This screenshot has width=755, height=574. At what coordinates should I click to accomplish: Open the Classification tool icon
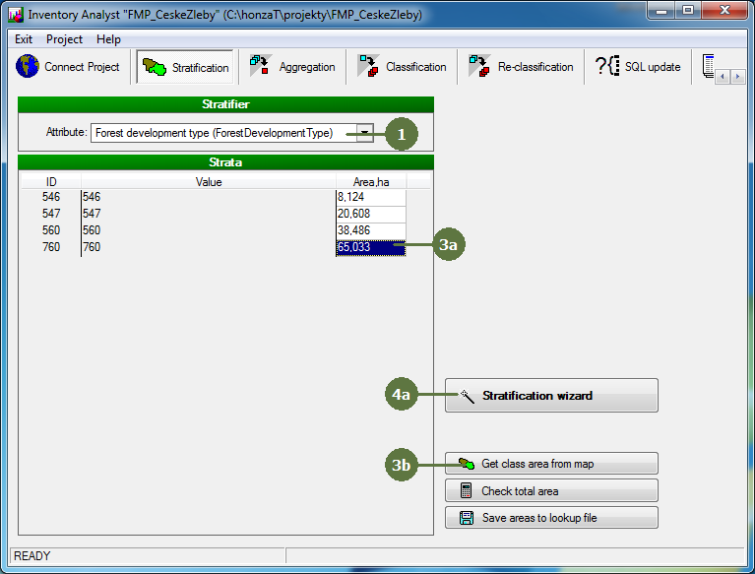pyautogui.click(x=367, y=67)
